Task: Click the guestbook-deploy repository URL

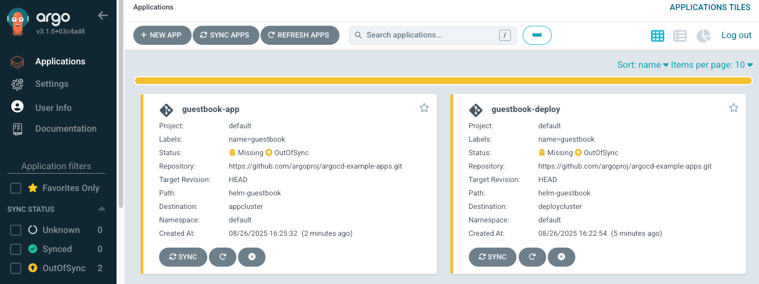Action: [x=625, y=166]
